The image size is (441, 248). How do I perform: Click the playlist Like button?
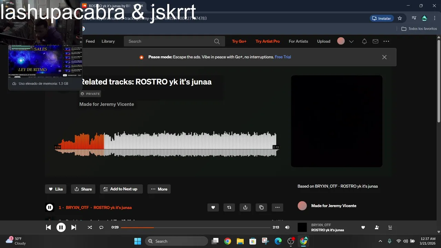tap(56, 189)
